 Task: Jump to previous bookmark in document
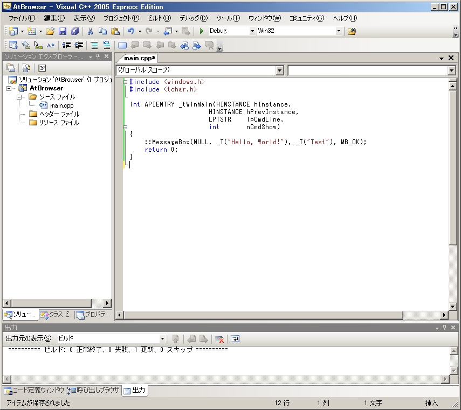184,45
